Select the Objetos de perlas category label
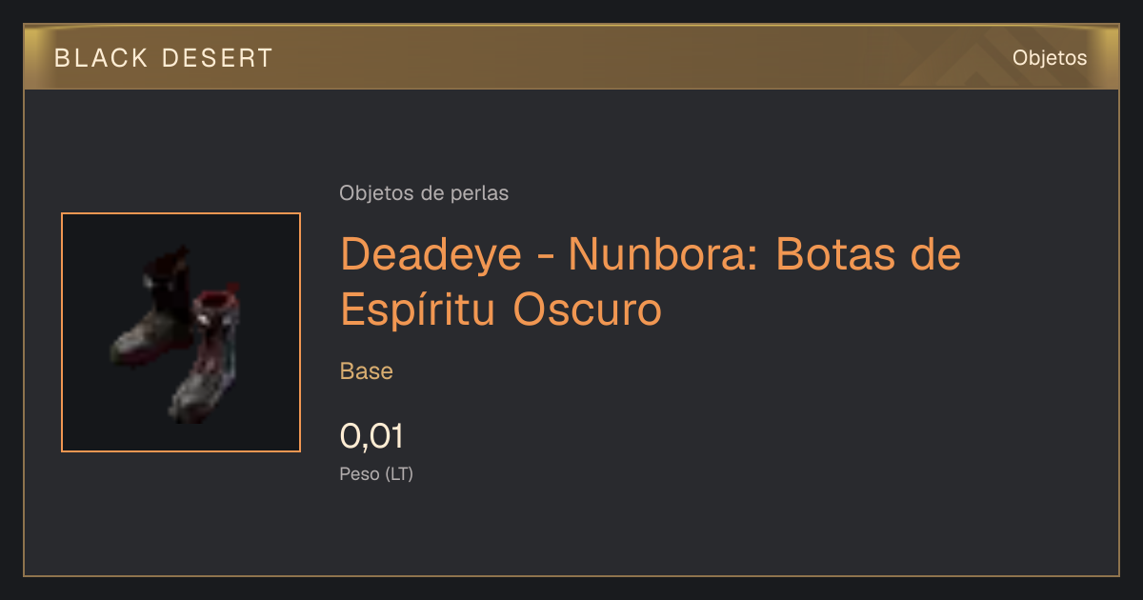This screenshot has width=1143, height=600. click(424, 192)
